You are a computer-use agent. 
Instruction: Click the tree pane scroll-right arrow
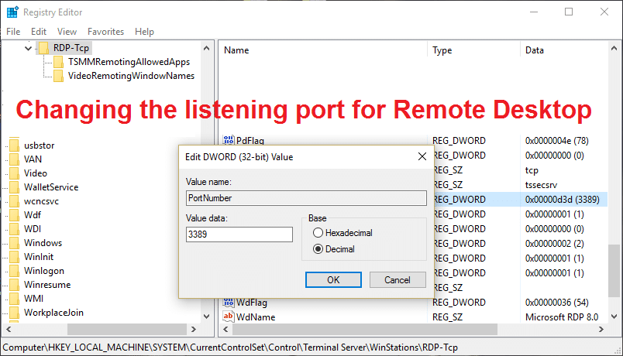(194, 329)
